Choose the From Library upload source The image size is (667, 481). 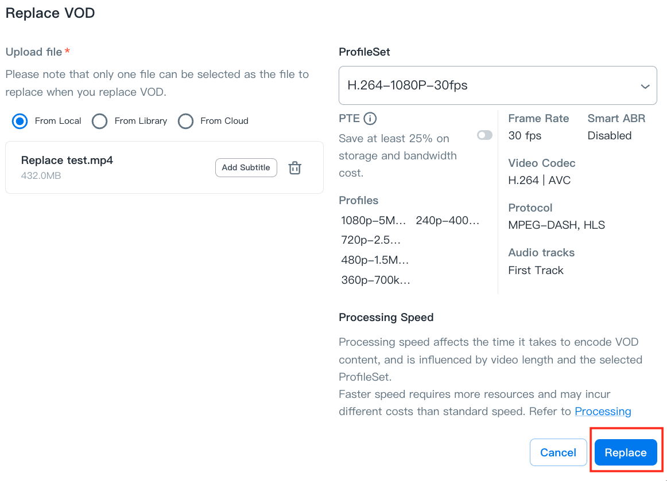[100, 121]
